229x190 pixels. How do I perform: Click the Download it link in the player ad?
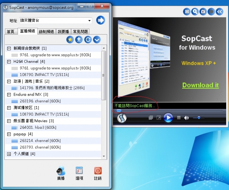200,85
